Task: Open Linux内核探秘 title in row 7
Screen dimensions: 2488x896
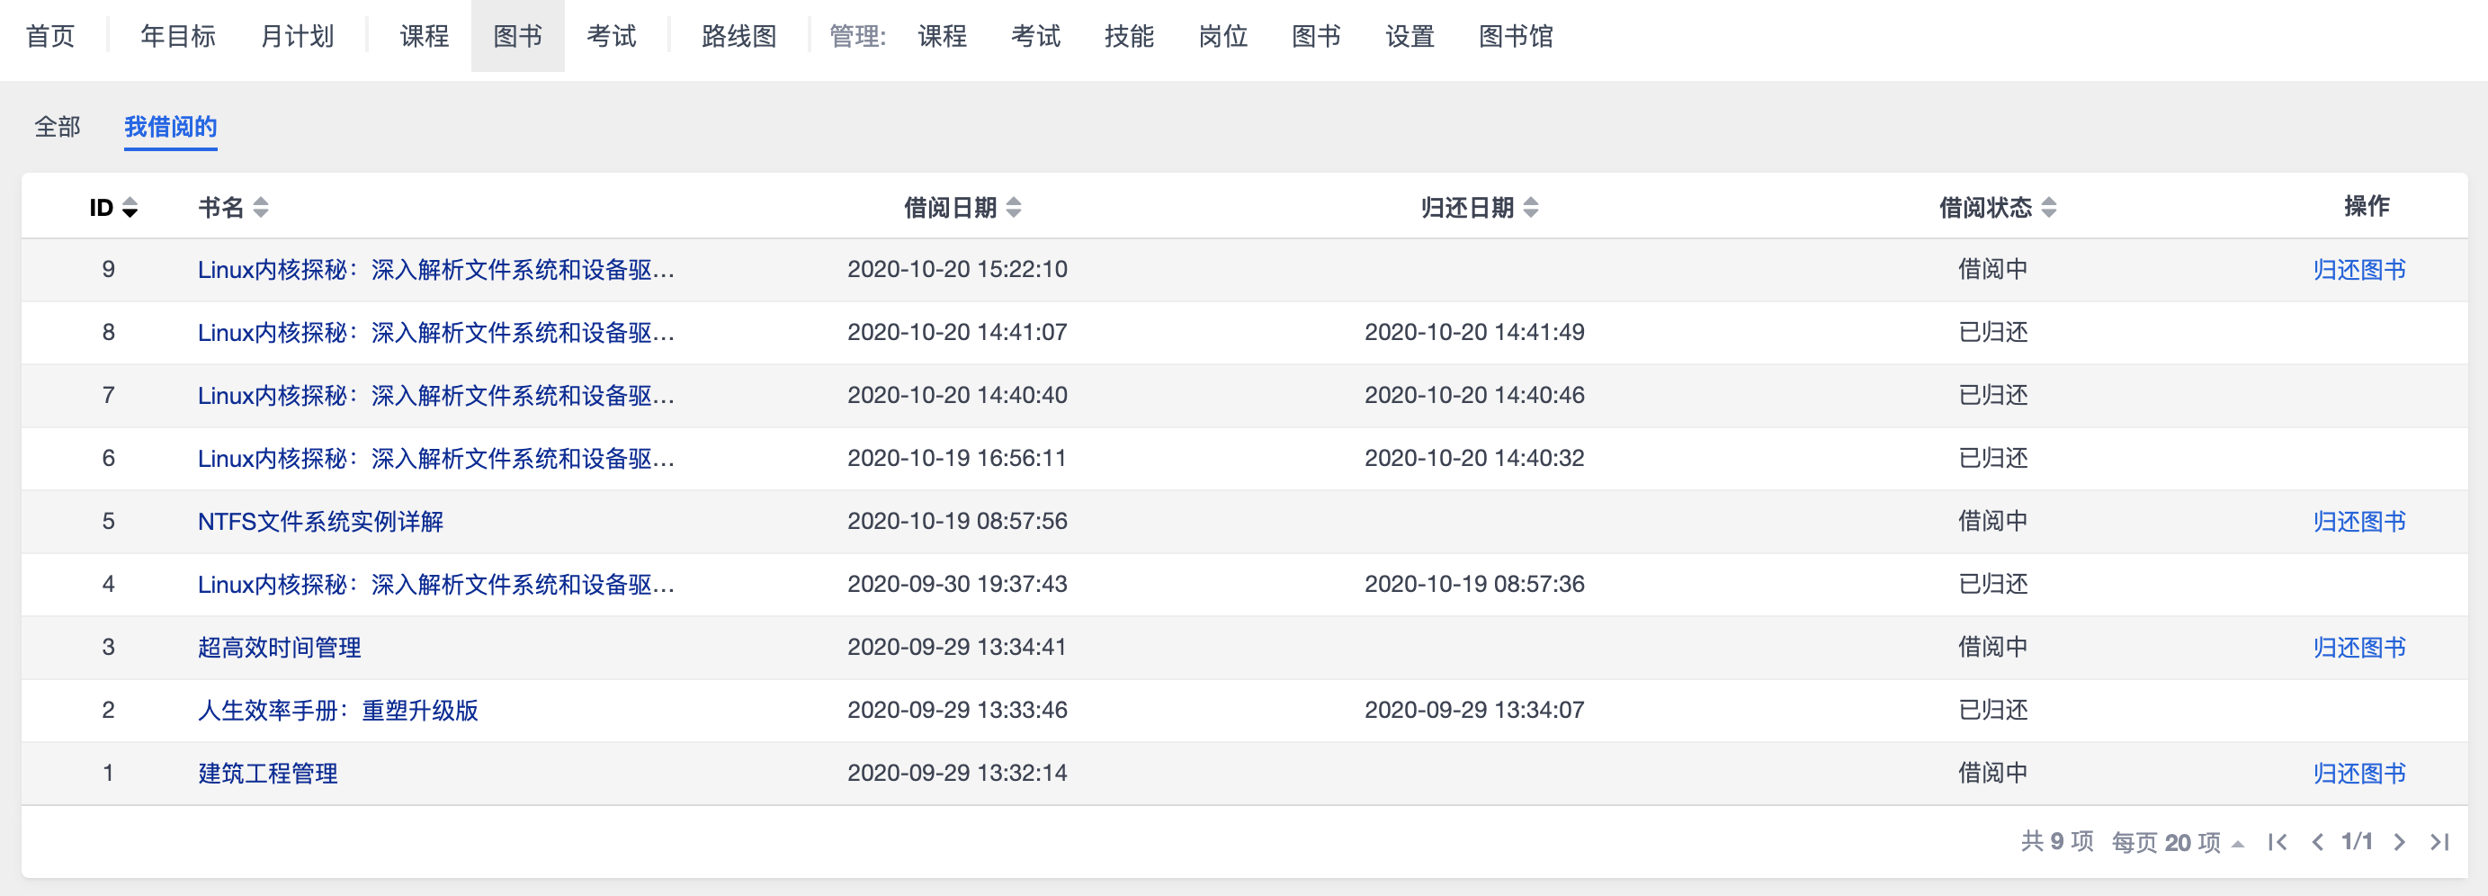Action: coord(436,395)
